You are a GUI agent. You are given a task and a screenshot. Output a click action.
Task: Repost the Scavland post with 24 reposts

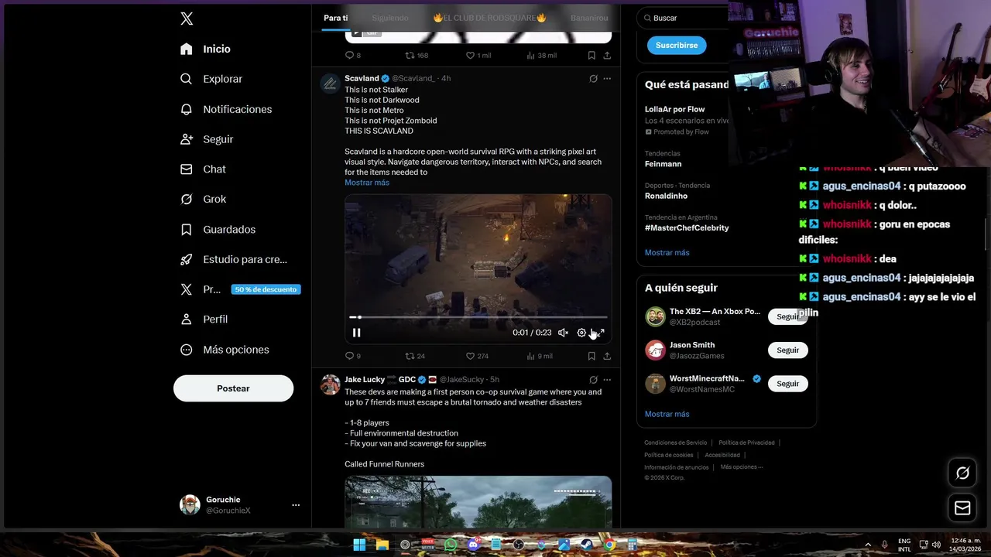pos(415,356)
